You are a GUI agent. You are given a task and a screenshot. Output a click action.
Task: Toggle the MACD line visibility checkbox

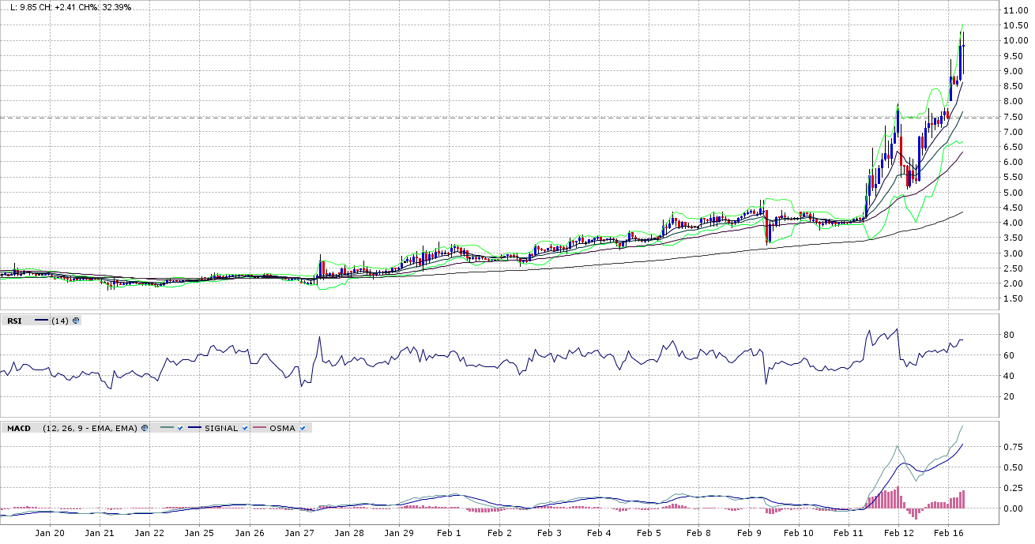coord(180,428)
